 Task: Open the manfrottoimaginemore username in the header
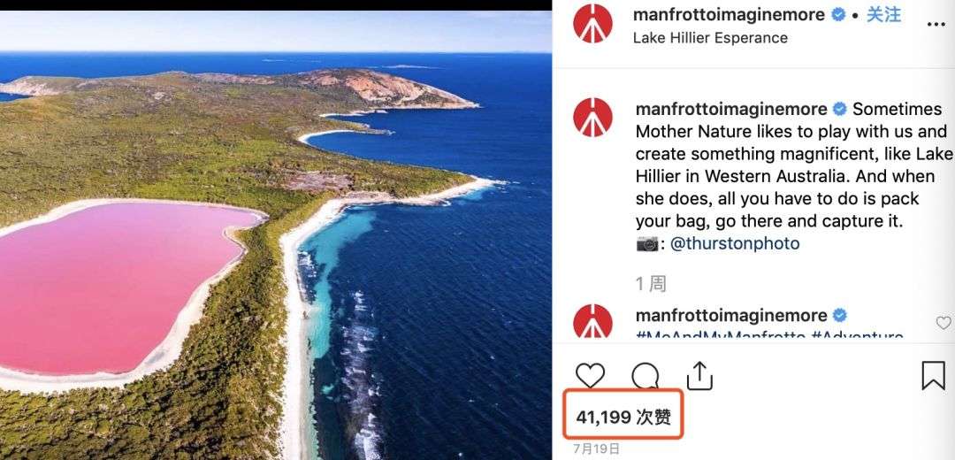[729, 15]
